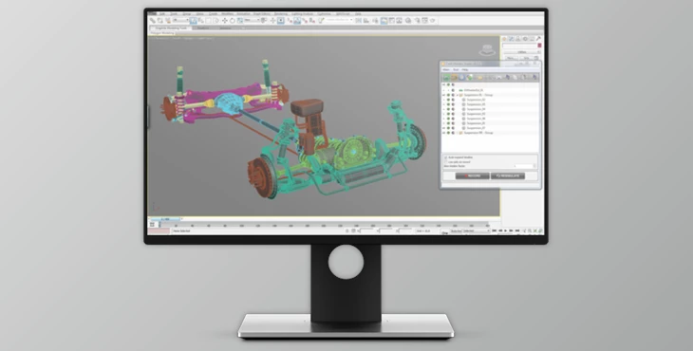Open the Rendering menu
Viewport: 693px width, 351px height.
(x=281, y=13)
